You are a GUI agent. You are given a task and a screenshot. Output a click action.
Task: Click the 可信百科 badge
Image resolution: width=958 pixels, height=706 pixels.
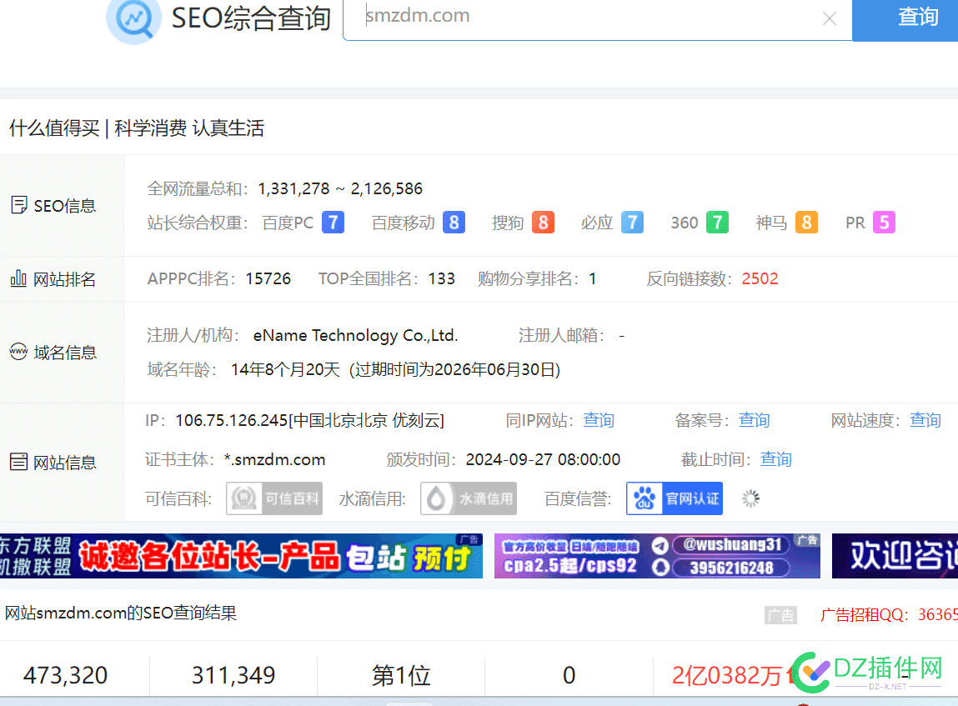[x=274, y=498]
